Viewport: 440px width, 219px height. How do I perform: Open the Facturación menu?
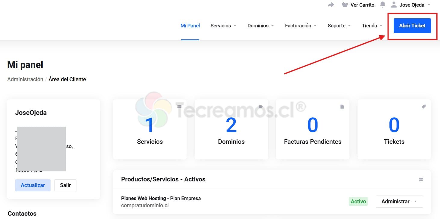pyautogui.click(x=300, y=26)
